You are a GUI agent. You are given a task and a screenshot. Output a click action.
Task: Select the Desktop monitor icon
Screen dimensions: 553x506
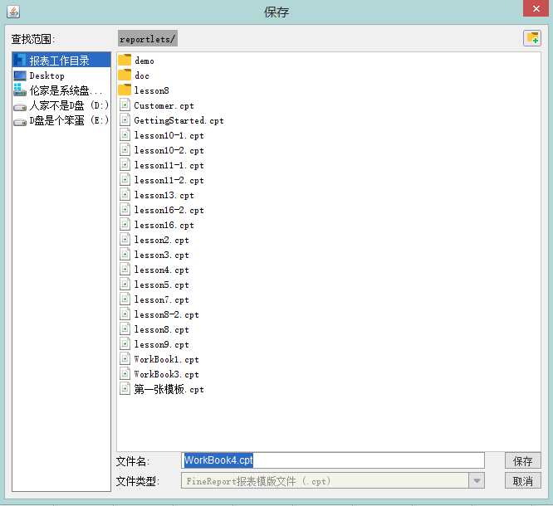click(x=20, y=75)
